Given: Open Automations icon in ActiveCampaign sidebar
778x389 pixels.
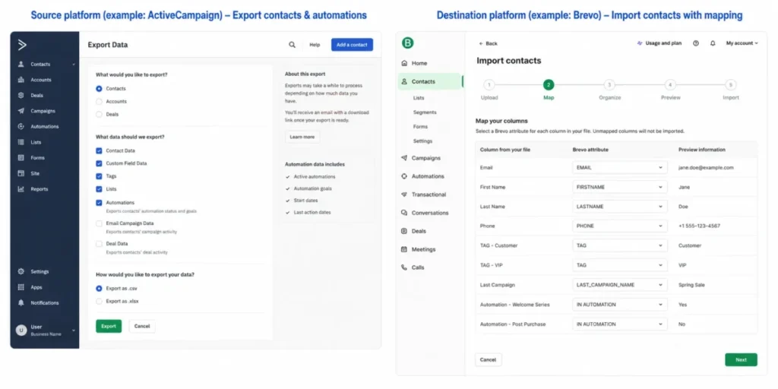Looking at the screenshot, I should click(21, 127).
